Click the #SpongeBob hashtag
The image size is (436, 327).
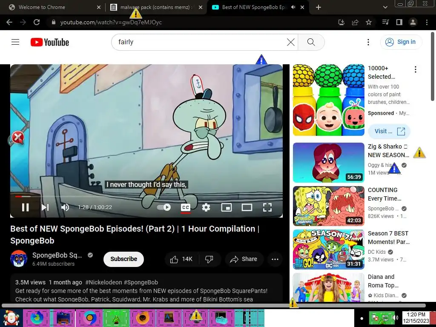tap(141, 282)
